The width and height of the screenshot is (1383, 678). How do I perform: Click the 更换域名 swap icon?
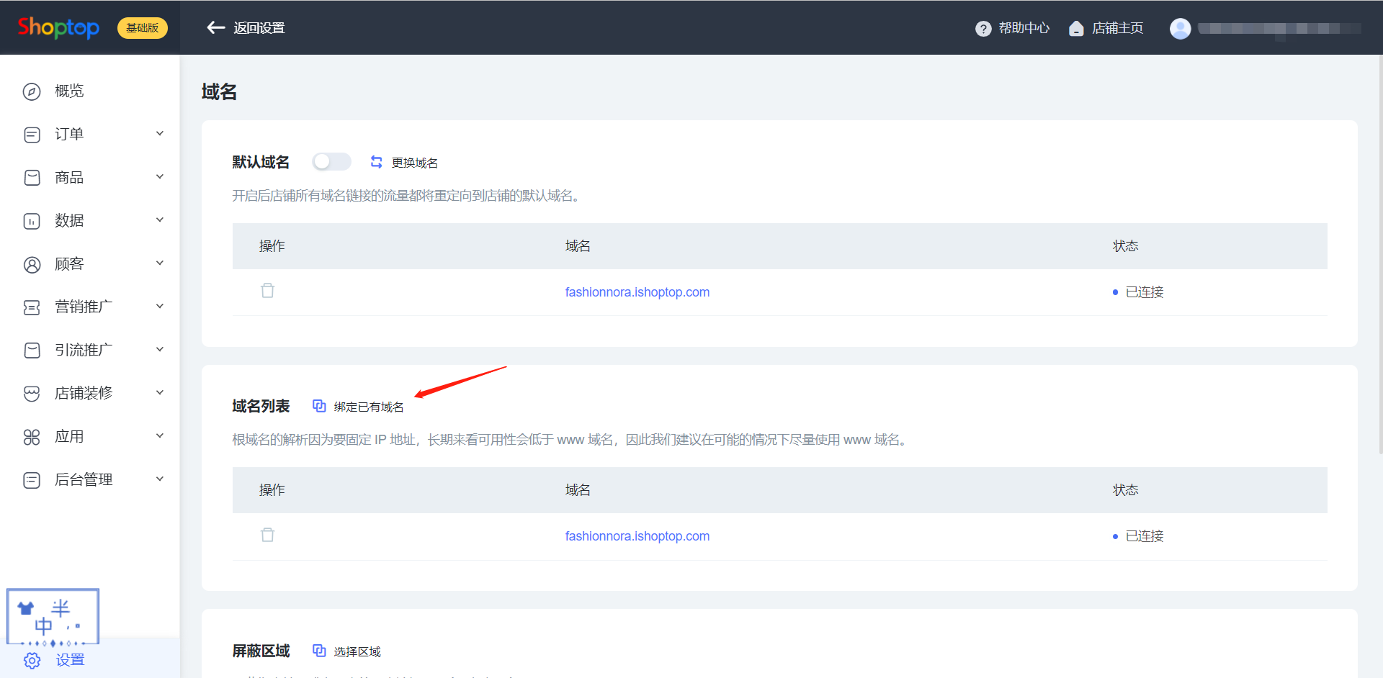(x=376, y=162)
